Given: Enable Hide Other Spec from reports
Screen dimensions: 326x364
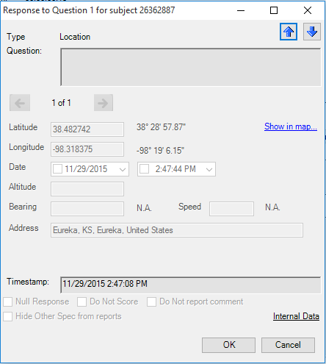Looking at the screenshot, I should 8,316.
